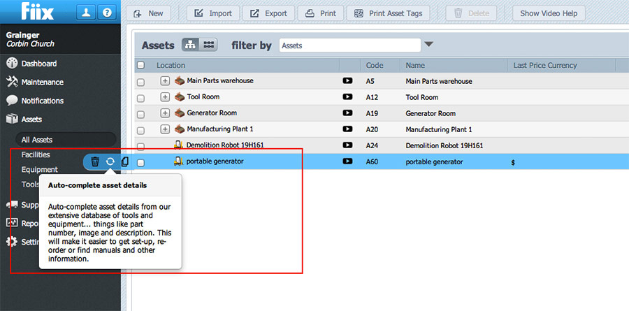
Task: Click the filter by Assets input field
Action: pyautogui.click(x=349, y=45)
